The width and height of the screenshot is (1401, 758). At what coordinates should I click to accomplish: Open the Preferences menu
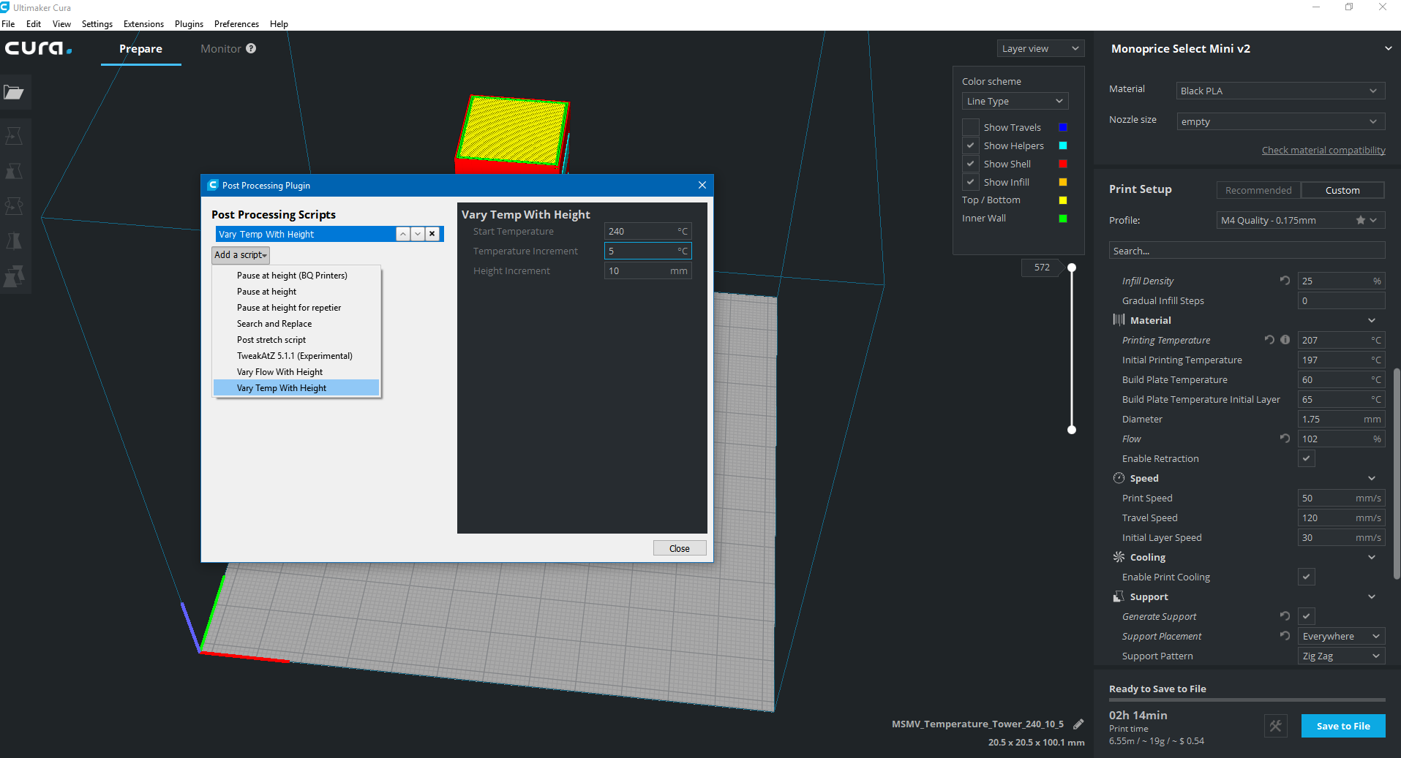236,23
